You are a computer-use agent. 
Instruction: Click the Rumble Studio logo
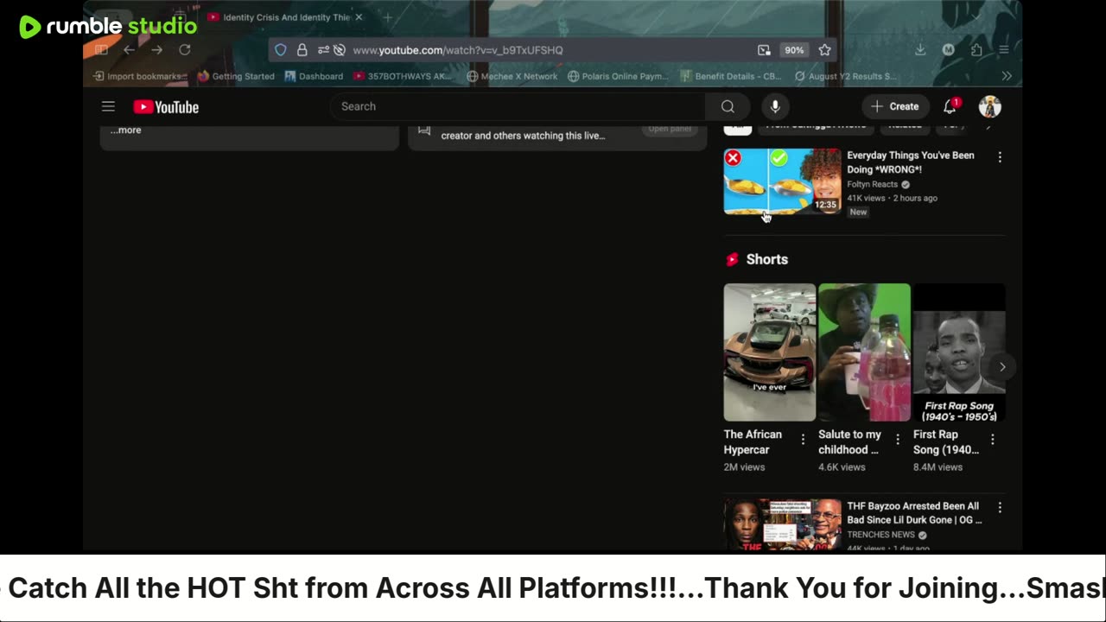point(109,26)
